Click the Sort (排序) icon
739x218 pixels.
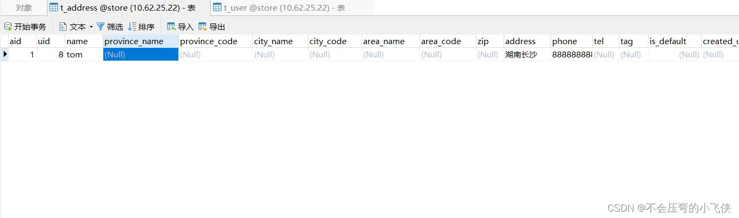[133, 27]
